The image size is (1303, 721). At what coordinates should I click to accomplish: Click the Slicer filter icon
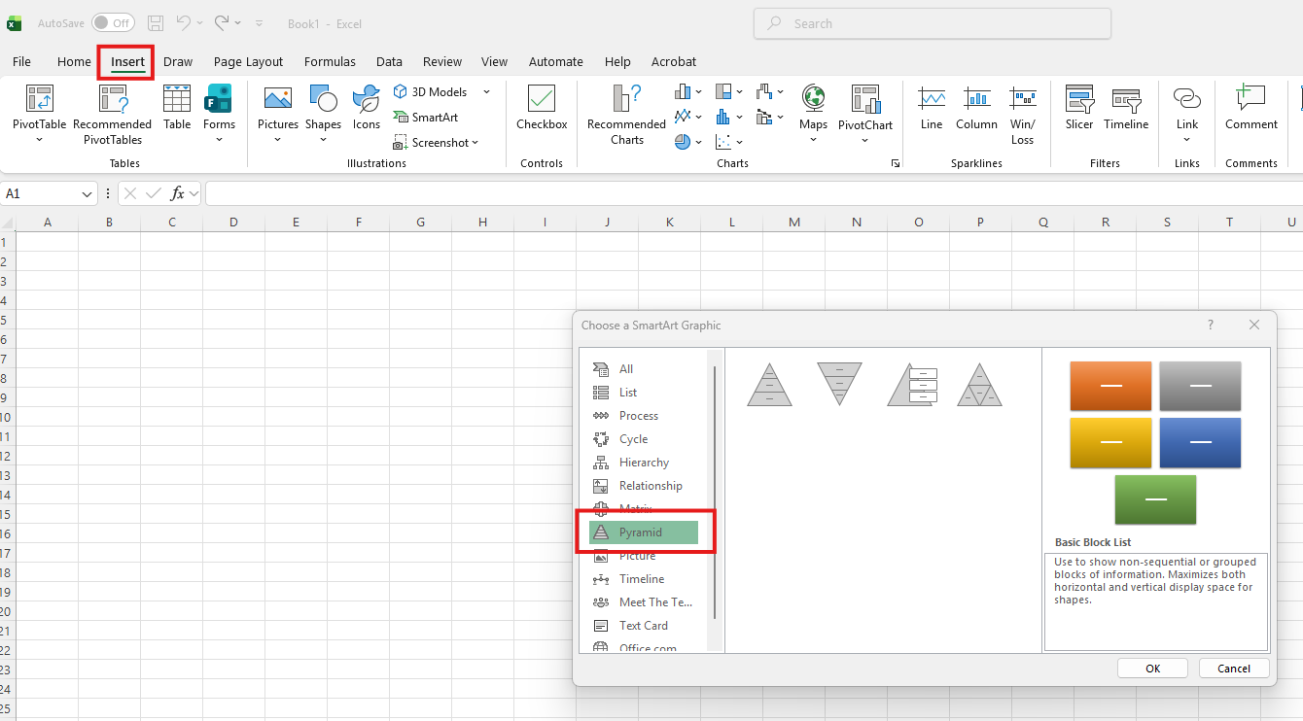pyautogui.click(x=1079, y=98)
